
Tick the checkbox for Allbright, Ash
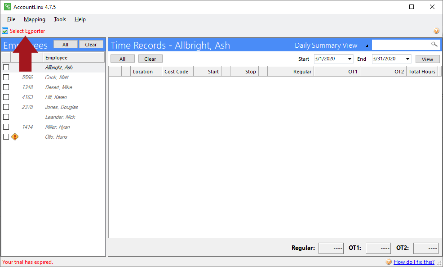[x=6, y=68]
